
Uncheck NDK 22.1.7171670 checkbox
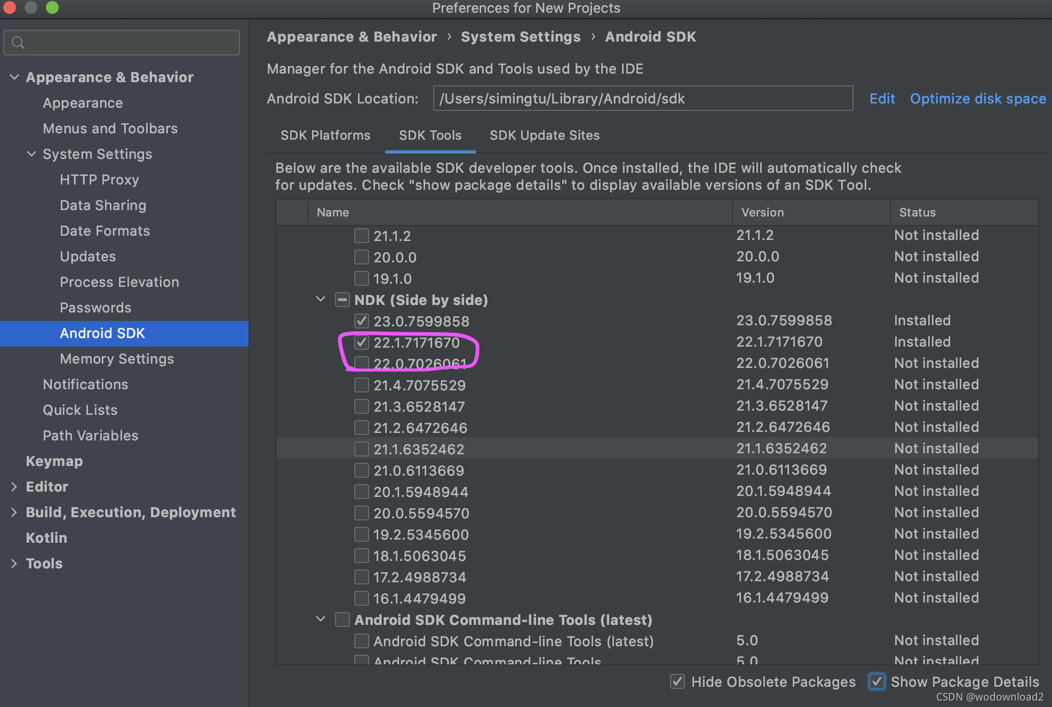[361, 342]
